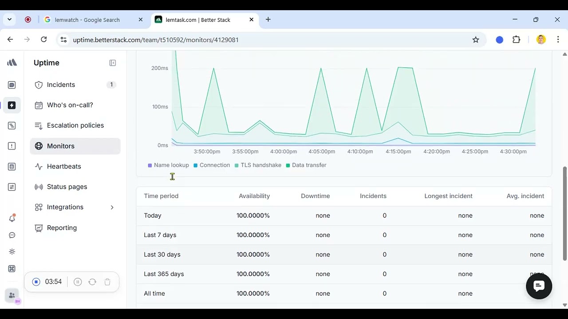Viewport: 568px width, 319px height.
Task: Click the Incidents shield icon
Action: click(x=39, y=85)
